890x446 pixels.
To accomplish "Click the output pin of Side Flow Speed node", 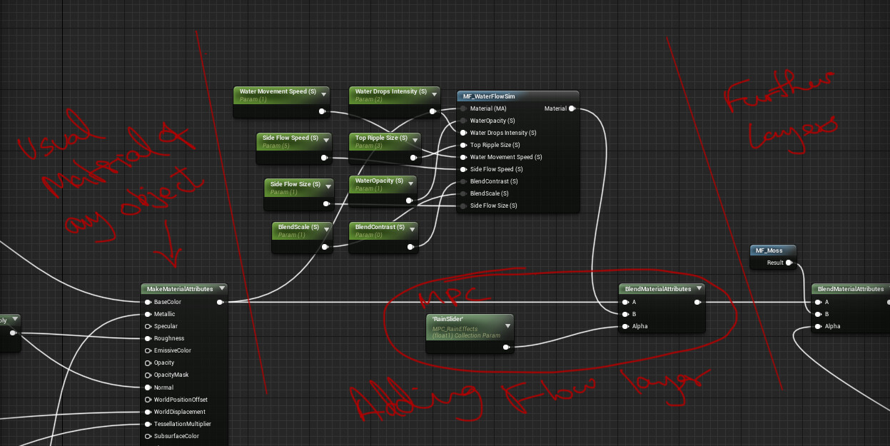I will coord(325,159).
